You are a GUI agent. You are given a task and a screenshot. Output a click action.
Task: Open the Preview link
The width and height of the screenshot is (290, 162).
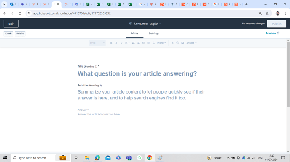pos(272,33)
